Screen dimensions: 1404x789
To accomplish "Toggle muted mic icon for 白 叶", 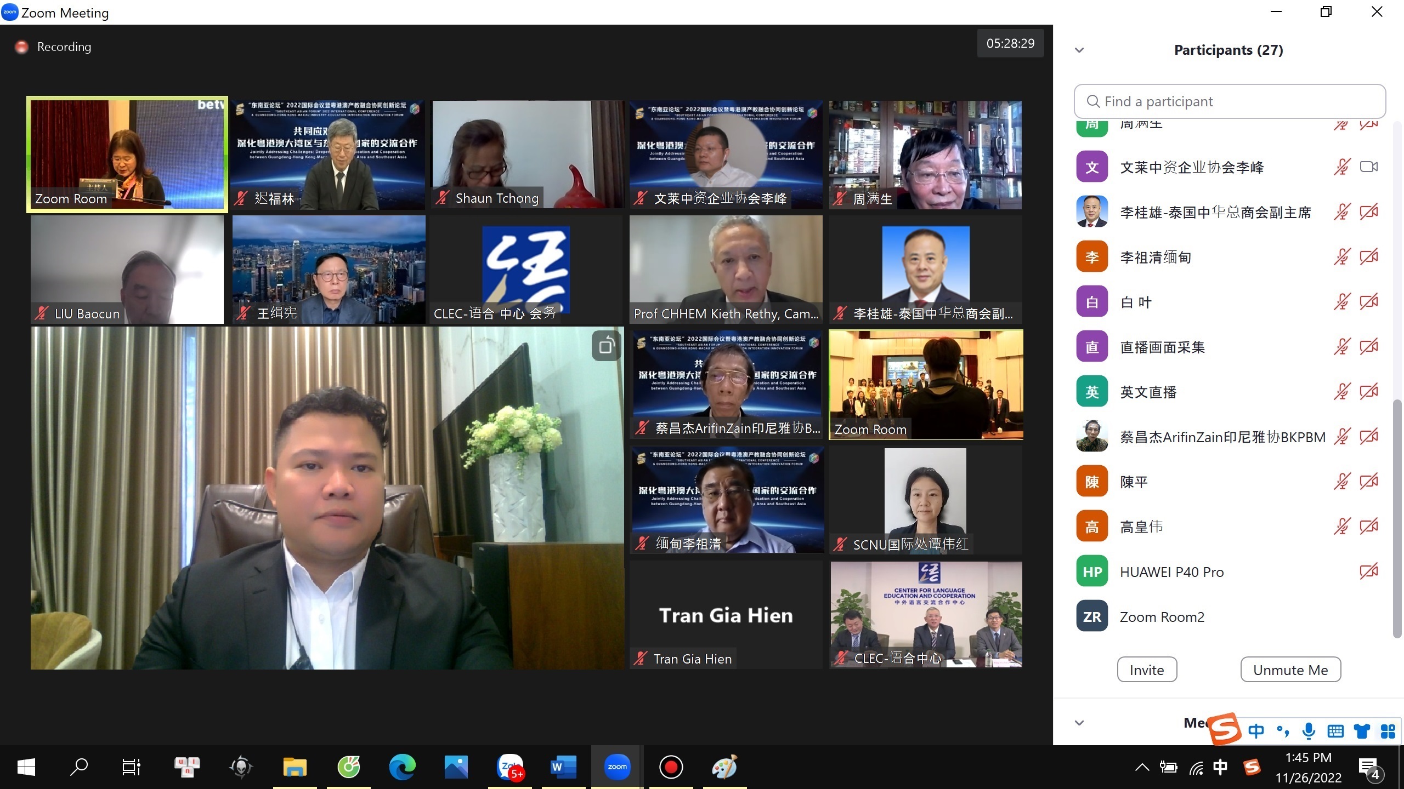I will point(1341,302).
